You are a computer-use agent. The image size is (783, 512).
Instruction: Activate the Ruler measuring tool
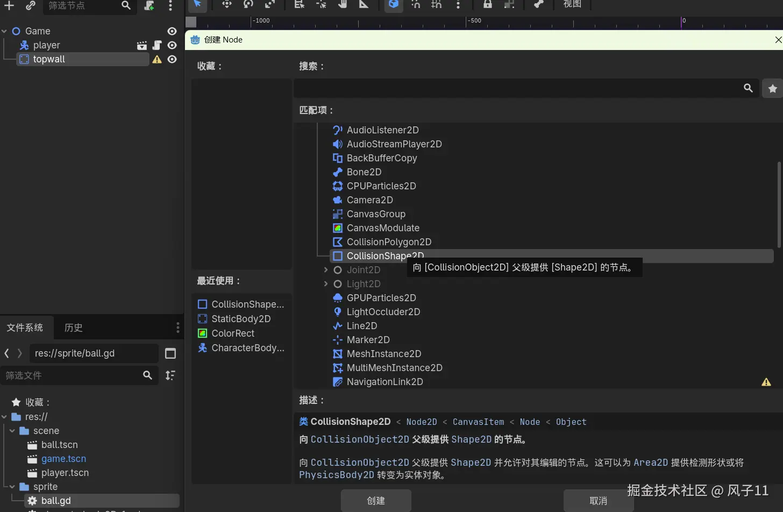click(x=364, y=4)
